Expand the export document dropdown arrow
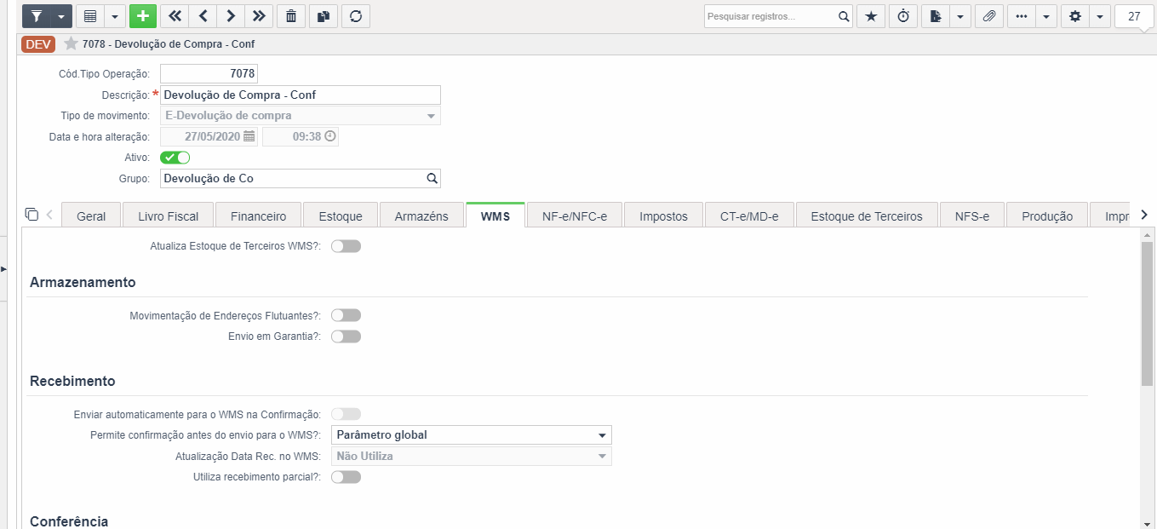The image size is (1157, 529). tap(960, 16)
